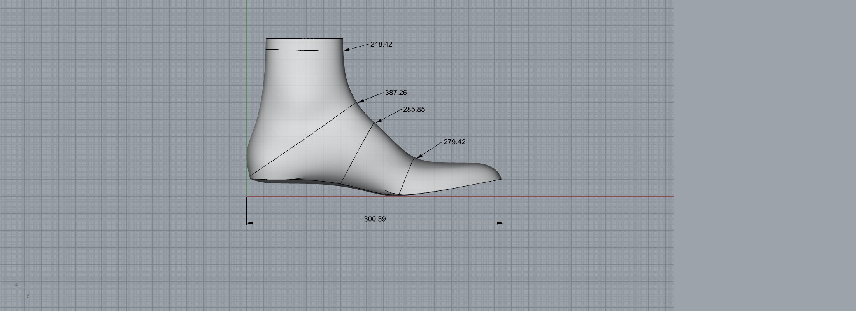Click arrowhead of the 285.85 leader
856x311 pixels.
click(x=377, y=121)
